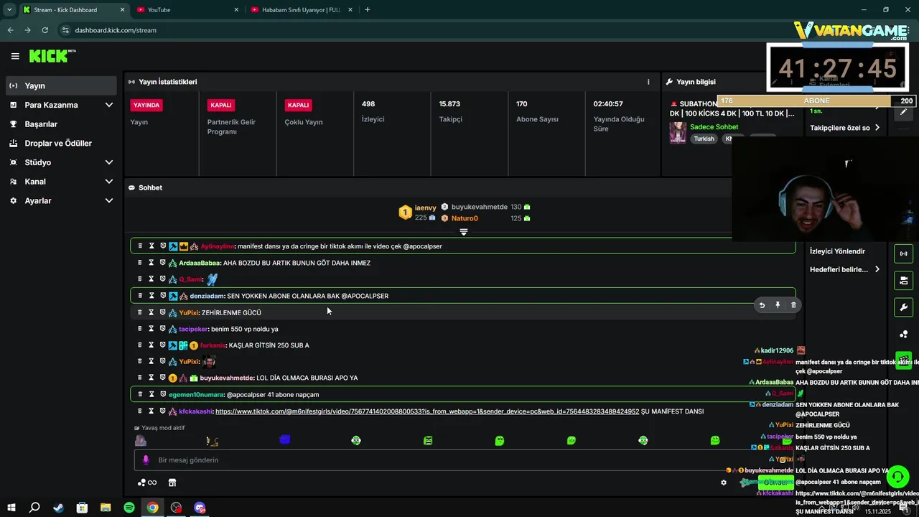This screenshot has width=919, height=517.
Task: Click the pencil edit icon for stream info
Action: coord(903,112)
